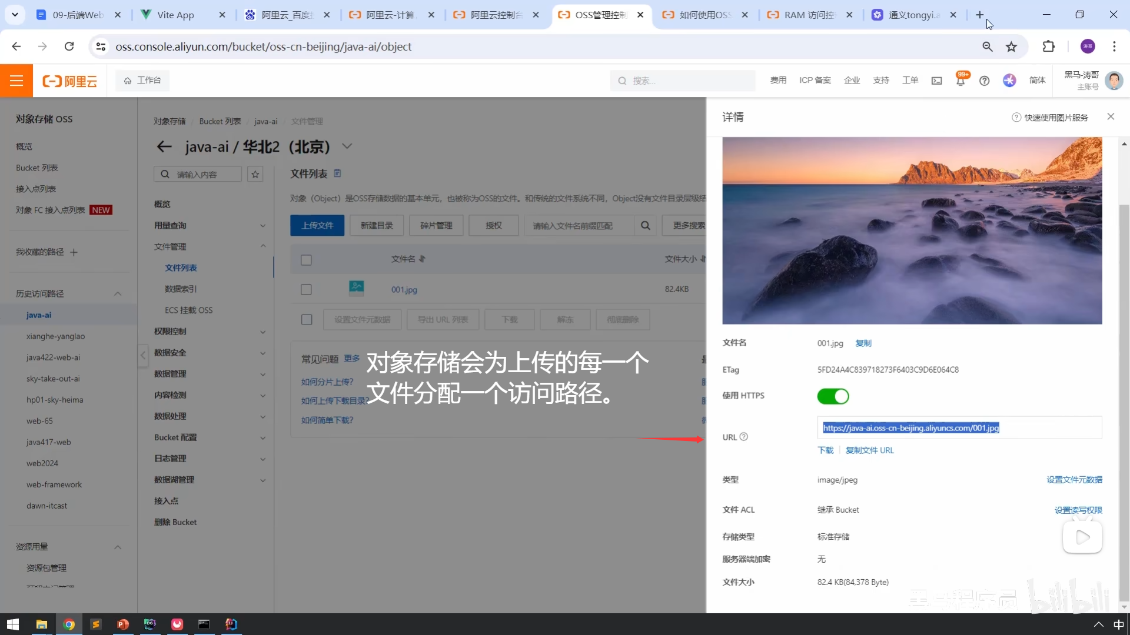Click the back arrow beside java-ai
The width and height of the screenshot is (1130, 635).
coord(164,146)
